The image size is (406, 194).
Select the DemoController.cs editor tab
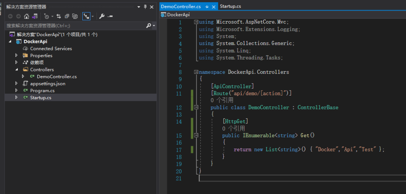tap(181, 6)
